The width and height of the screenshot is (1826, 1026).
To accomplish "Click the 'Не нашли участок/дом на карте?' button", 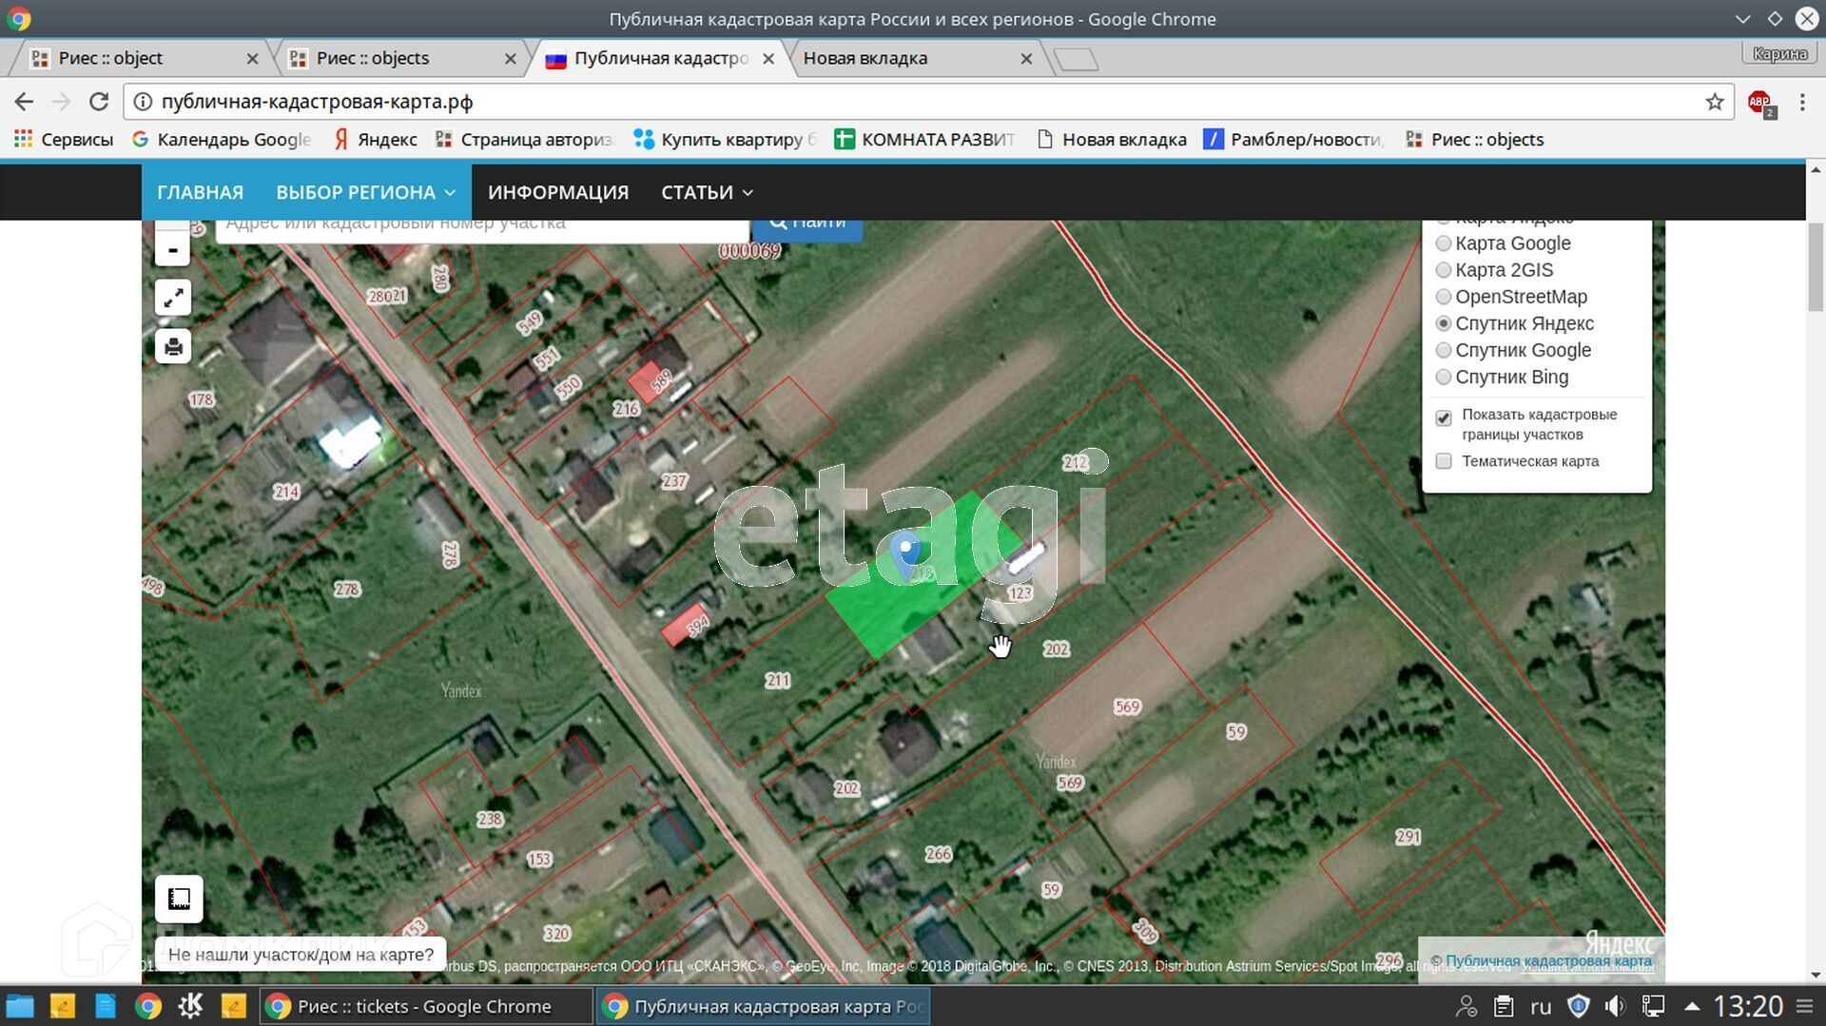I will pyautogui.click(x=301, y=954).
